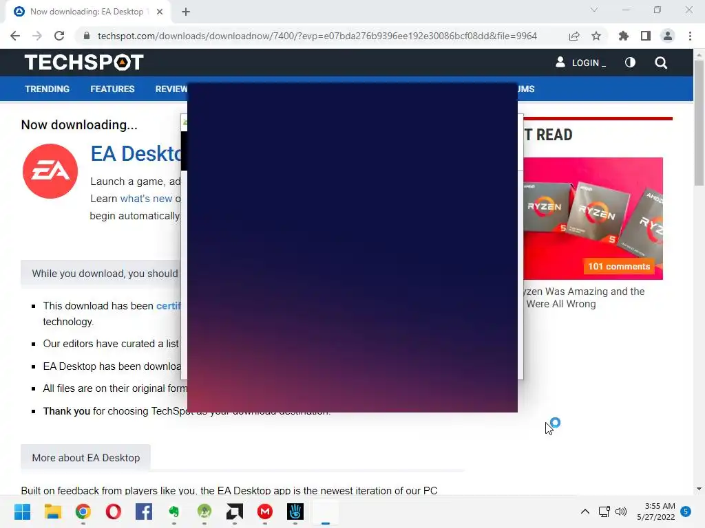Reload the TechSpot page

(x=59, y=36)
